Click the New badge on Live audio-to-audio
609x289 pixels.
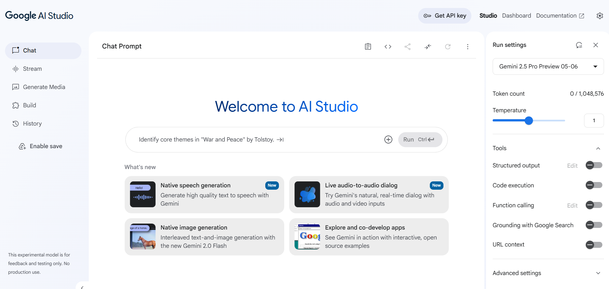tap(436, 185)
